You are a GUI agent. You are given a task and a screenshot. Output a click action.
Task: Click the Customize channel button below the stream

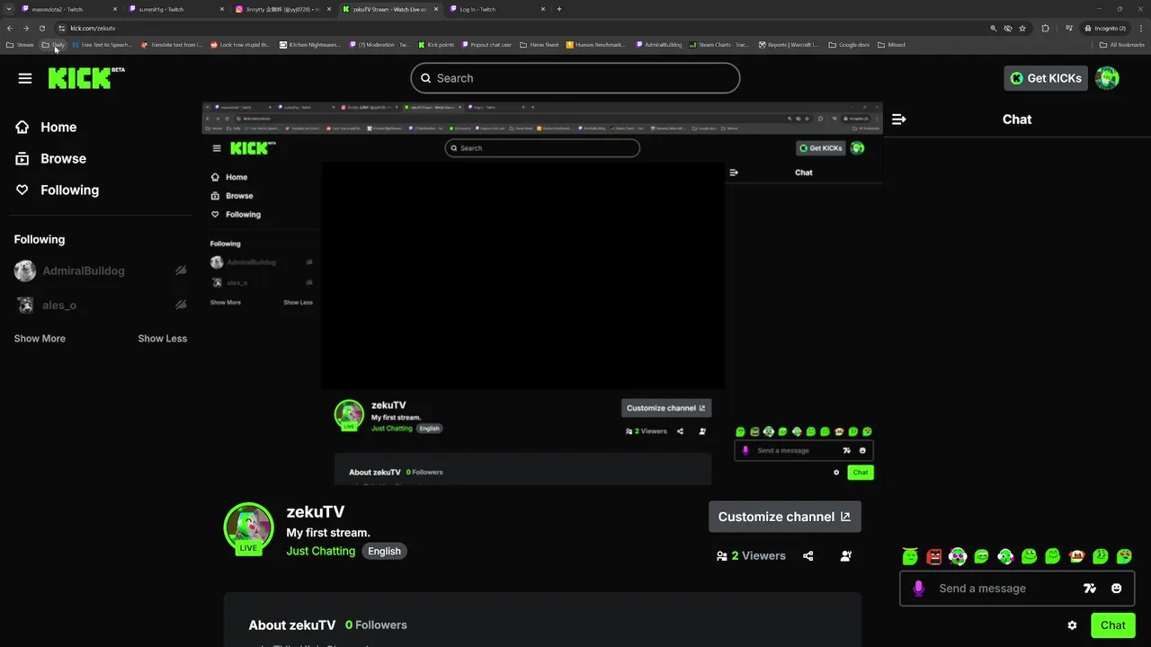(x=785, y=517)
